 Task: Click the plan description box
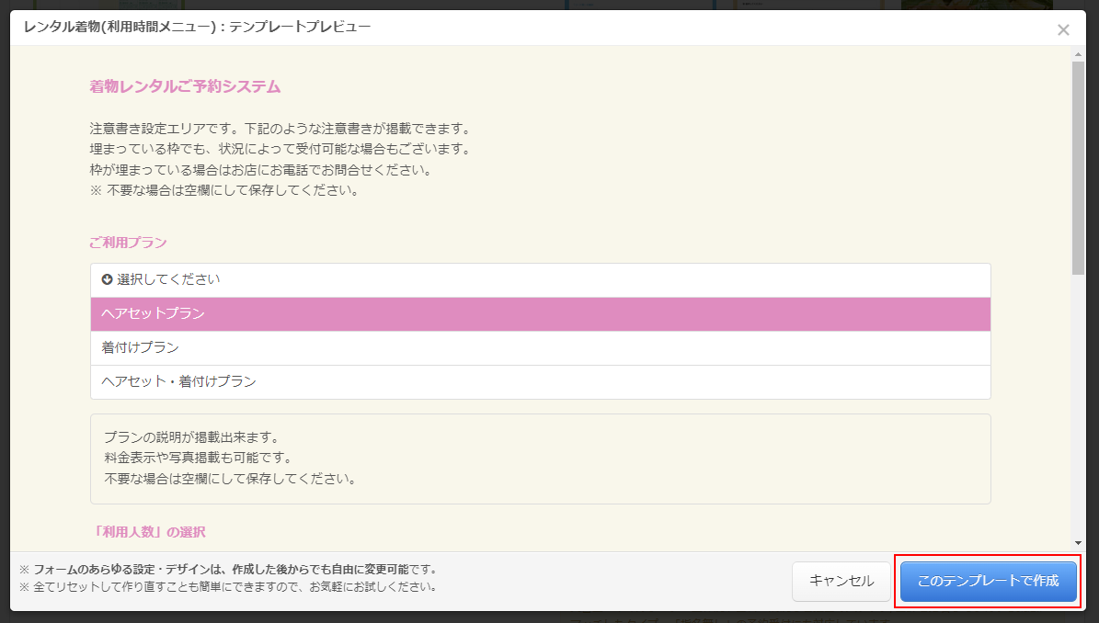coord(540,459)
